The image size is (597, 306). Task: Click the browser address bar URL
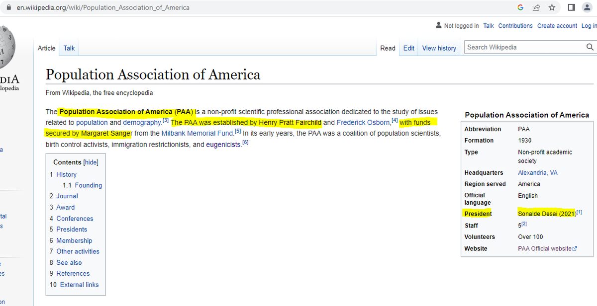pos(102,7)
